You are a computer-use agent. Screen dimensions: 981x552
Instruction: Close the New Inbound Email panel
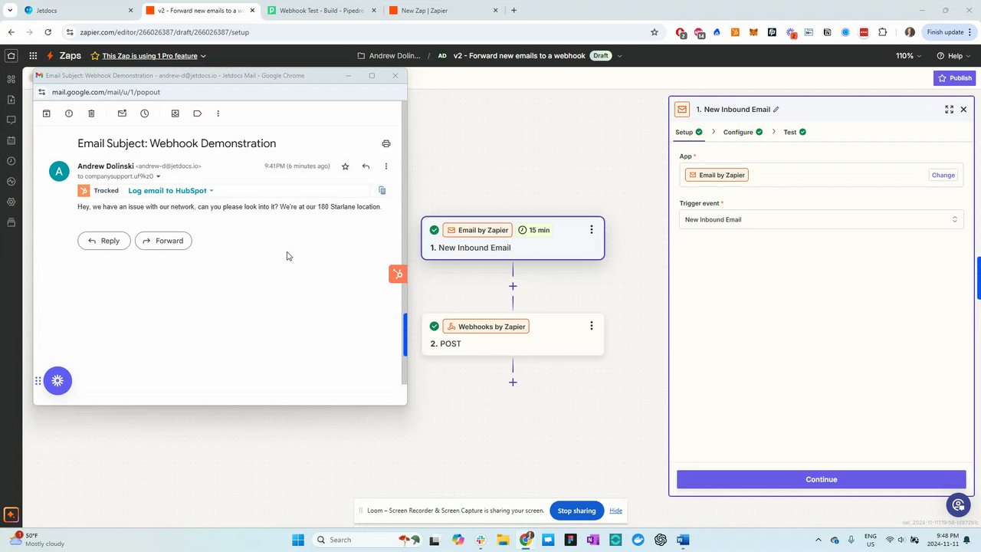point(963,110)
